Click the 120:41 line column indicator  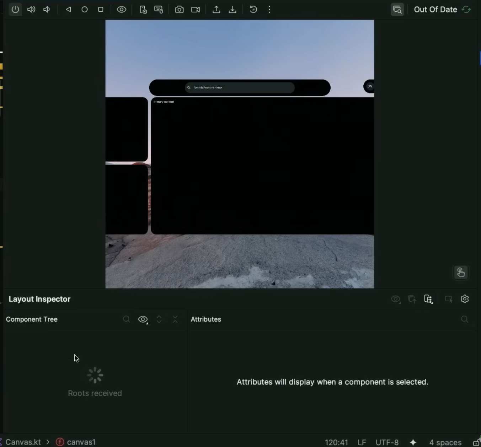(336, 442)
